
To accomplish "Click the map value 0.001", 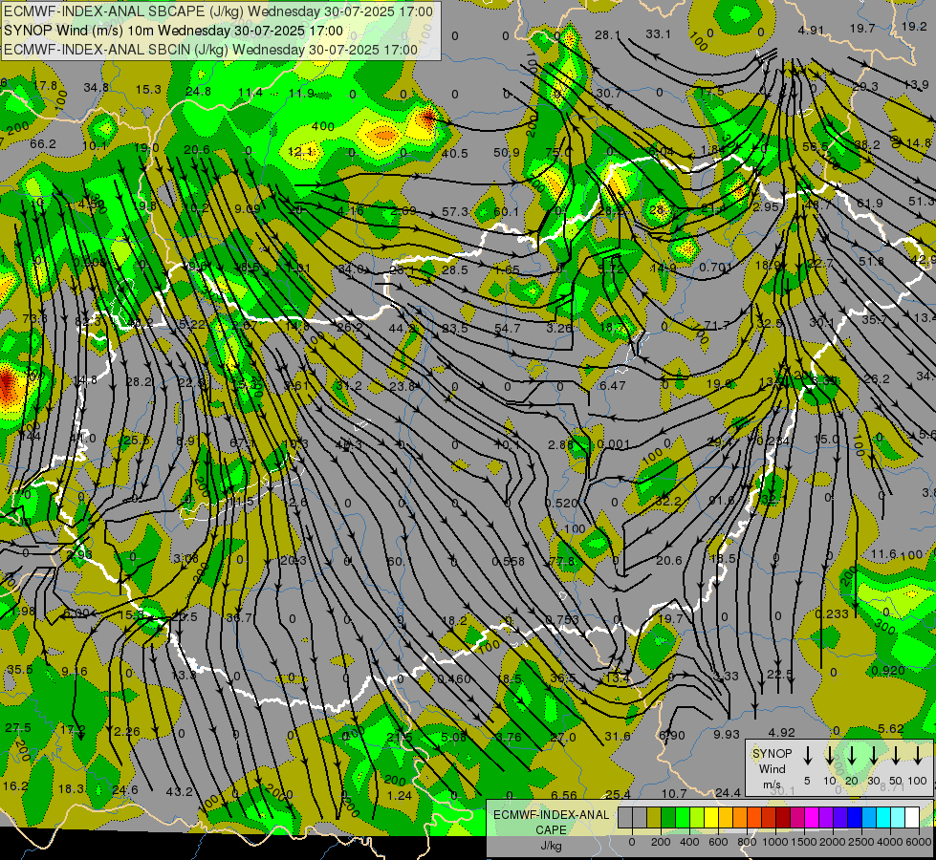I will 613,444.
